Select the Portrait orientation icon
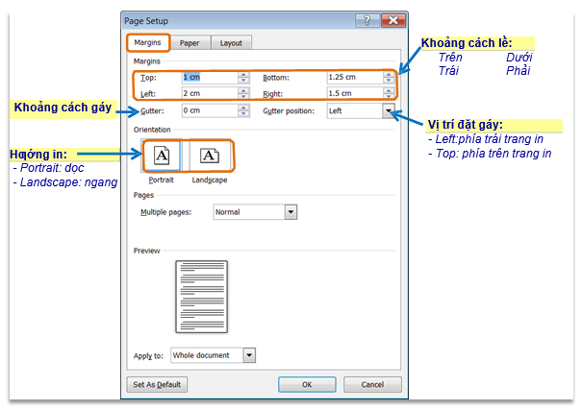Screen dimensions: 582x410 [x=161, y=155]
